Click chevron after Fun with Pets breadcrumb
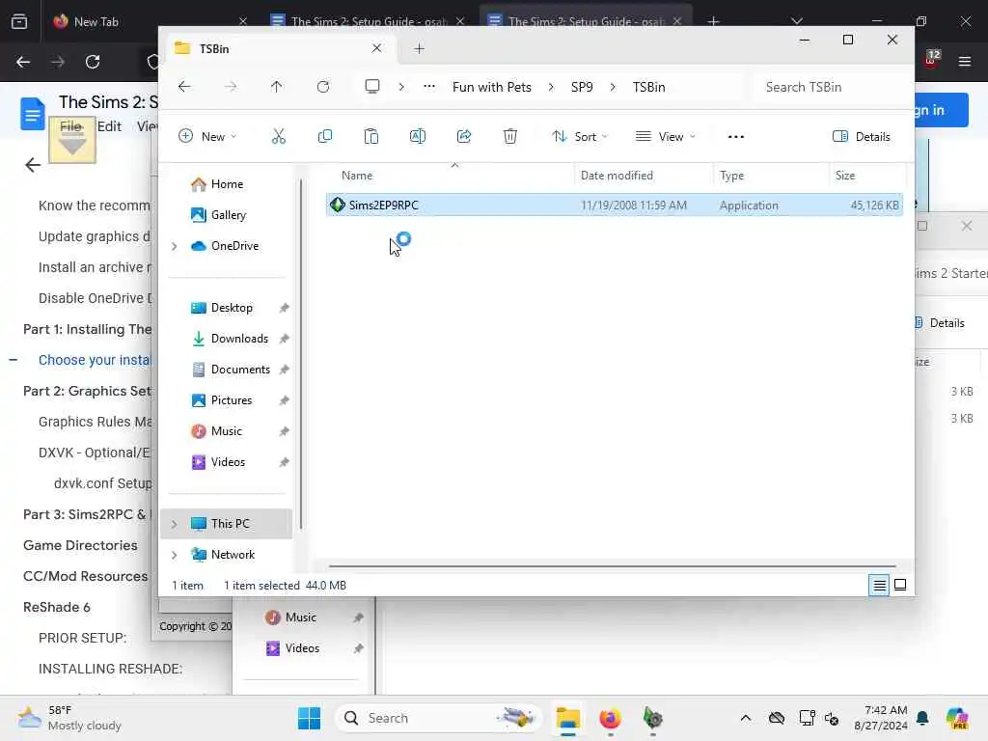Image resolution: width=988 pixels, height=741 pixels. click(x=551, y=87)
